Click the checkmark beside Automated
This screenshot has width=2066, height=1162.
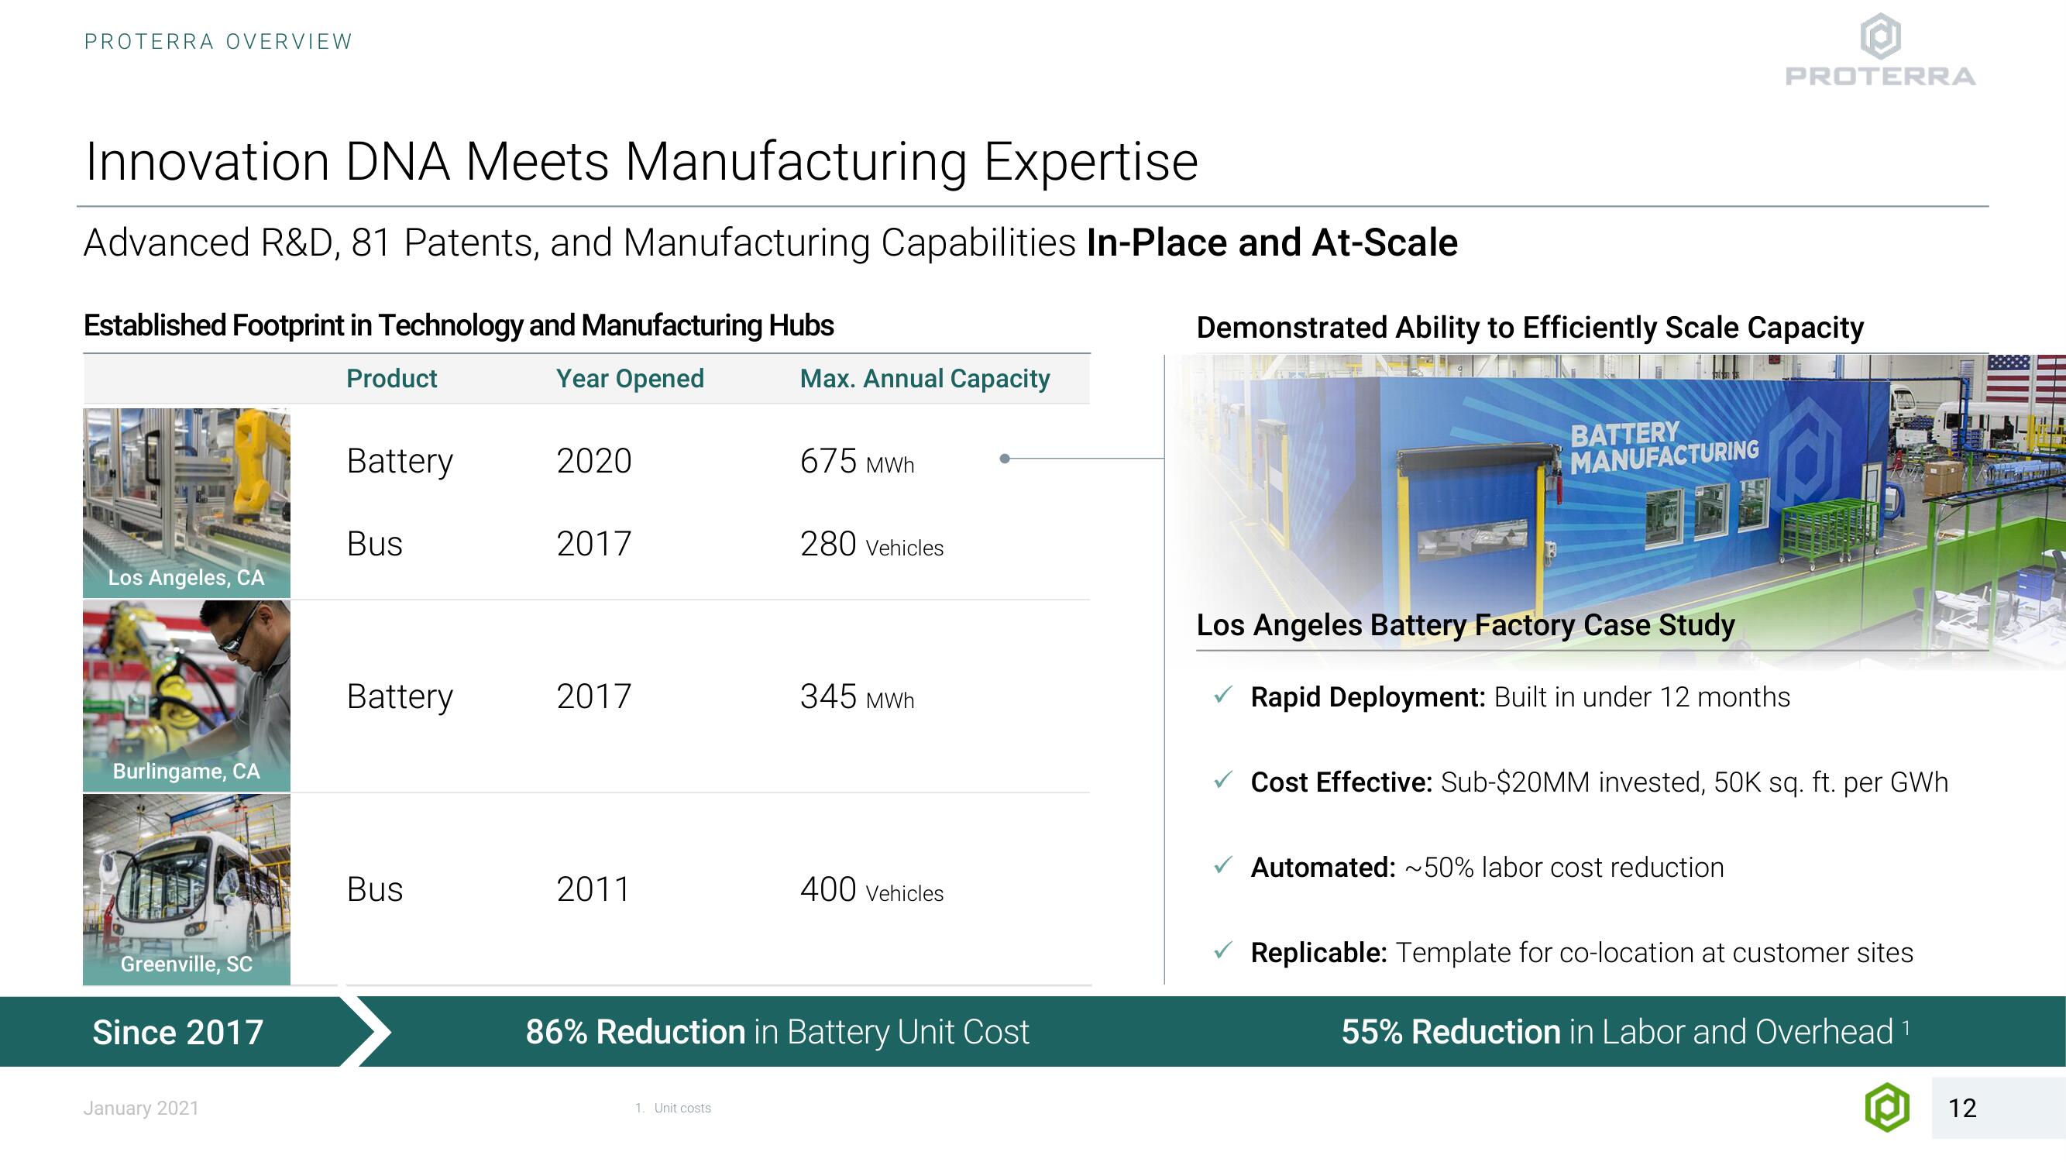1222,865
